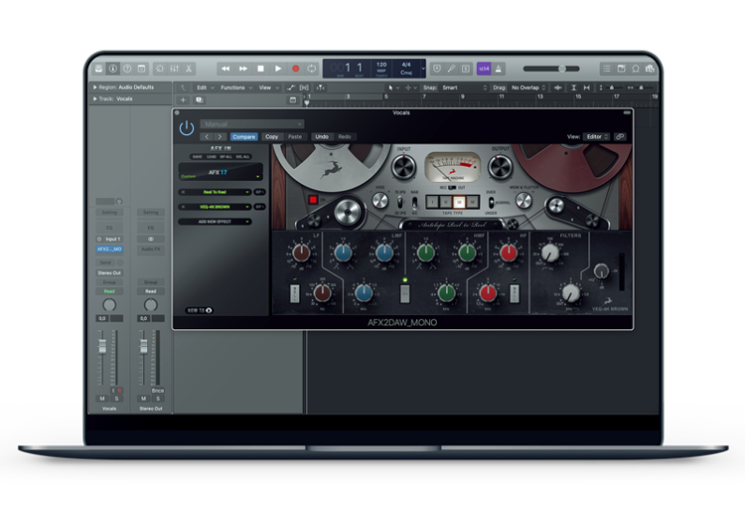Screen dimensions: 745x512
Task: Solo the Stereo Out channel
Action: (157, 398)
